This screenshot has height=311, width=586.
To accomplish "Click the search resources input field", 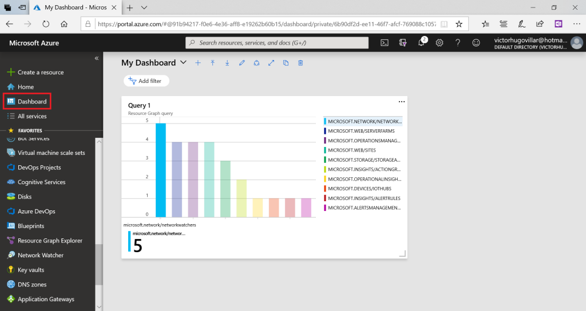I will [x=277, y=42].
